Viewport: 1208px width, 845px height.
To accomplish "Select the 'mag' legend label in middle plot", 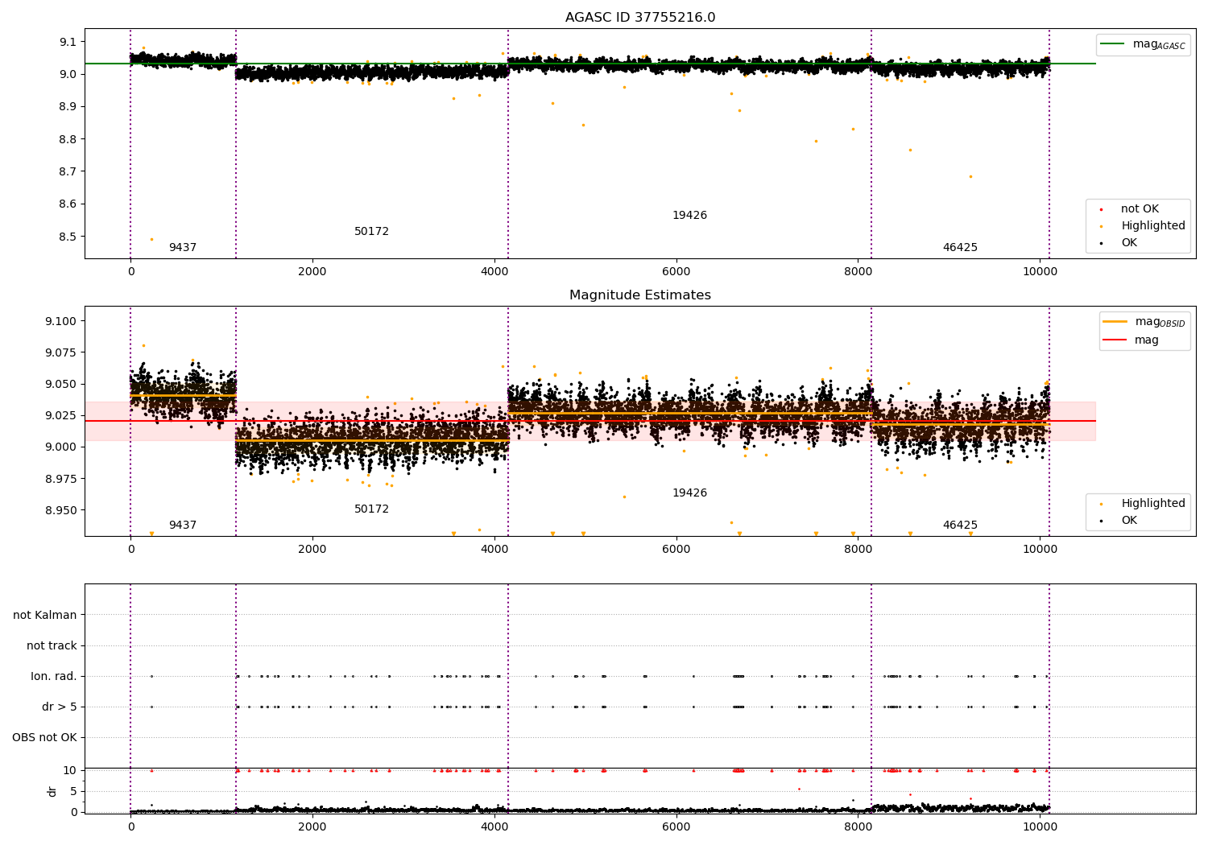I will (x=1147, y=340).
